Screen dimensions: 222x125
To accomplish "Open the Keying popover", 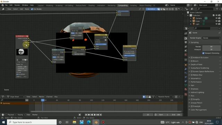I will coord(21,115).
